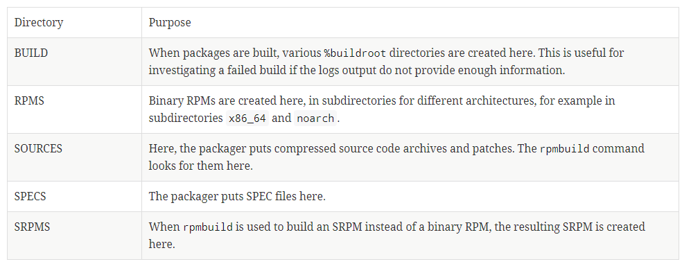Click the SOURCES purpose description text

click(x=396, y=157)
